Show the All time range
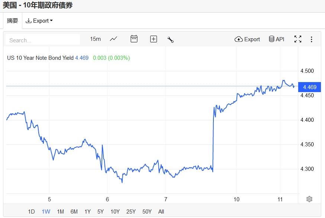This screenshot has height=218, width=325. [161, 212]
